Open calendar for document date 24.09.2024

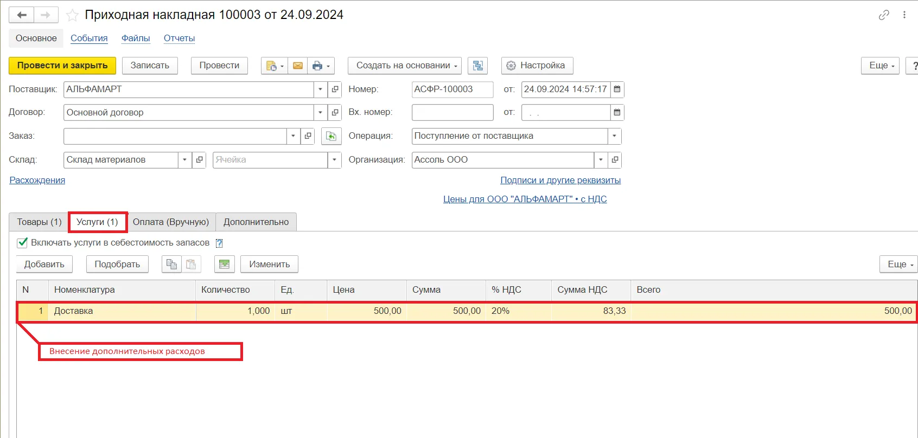(617, 89)
